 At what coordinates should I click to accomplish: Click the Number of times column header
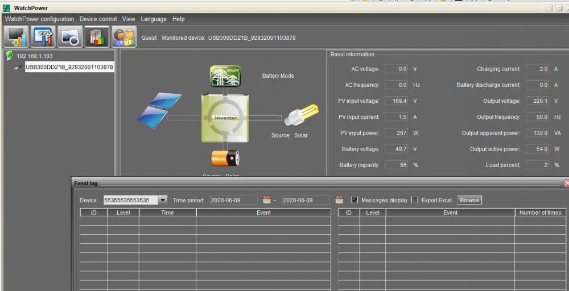coord(540,213)
